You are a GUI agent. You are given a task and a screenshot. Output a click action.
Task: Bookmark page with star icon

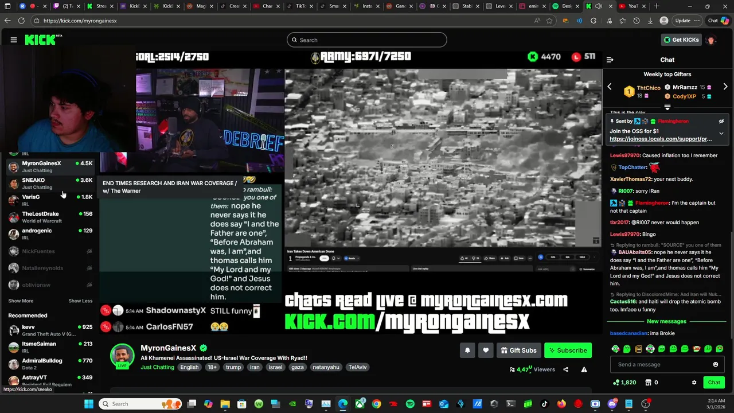(x=549, y=21)
